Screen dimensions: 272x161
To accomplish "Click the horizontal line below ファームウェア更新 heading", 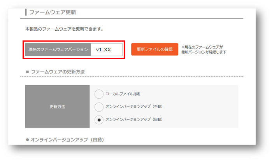I will [x=132, y=18].
